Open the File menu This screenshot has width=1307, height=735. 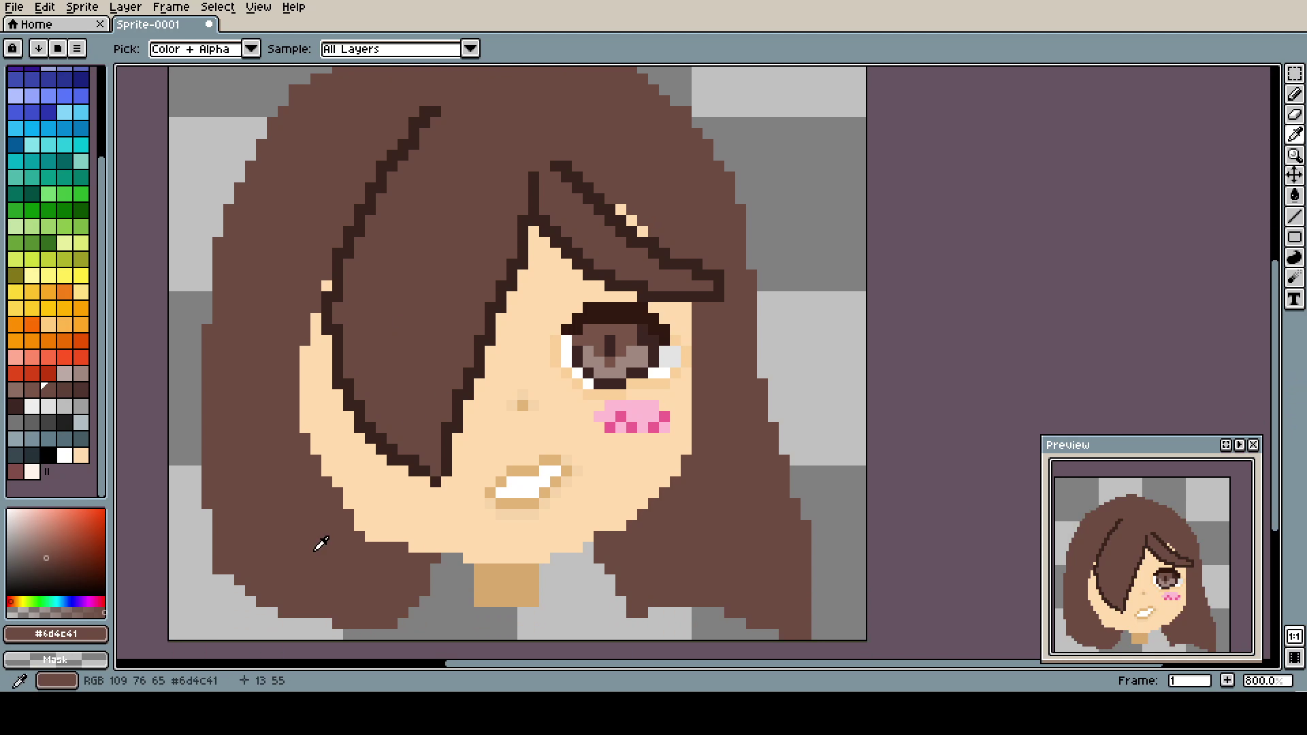pos(14,7)
